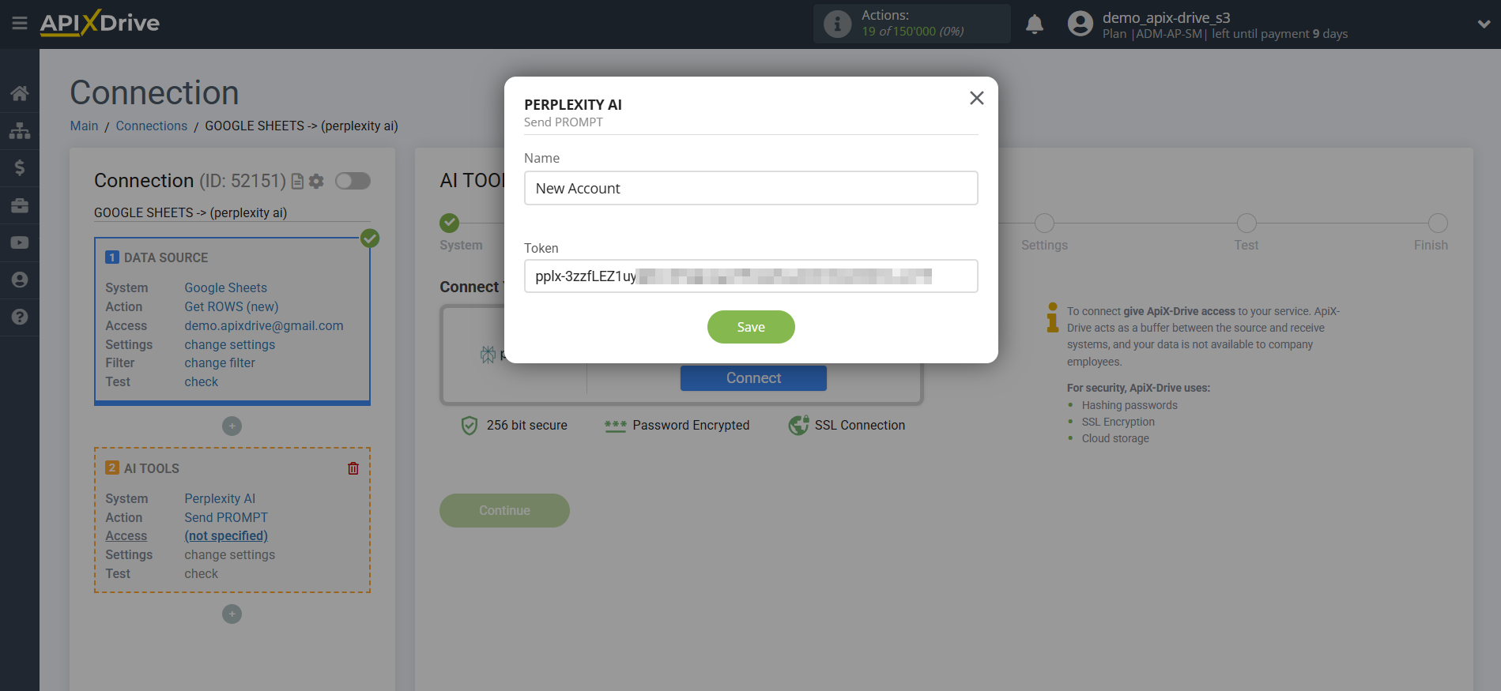1501x691 pixels.
Task: Click the Google Sheets system link
Action: (226, 287)
